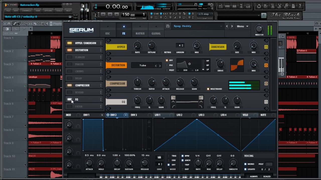Toggle Distortion effect power button
This screenshot has height=180, width=321.
click(266, 65)
